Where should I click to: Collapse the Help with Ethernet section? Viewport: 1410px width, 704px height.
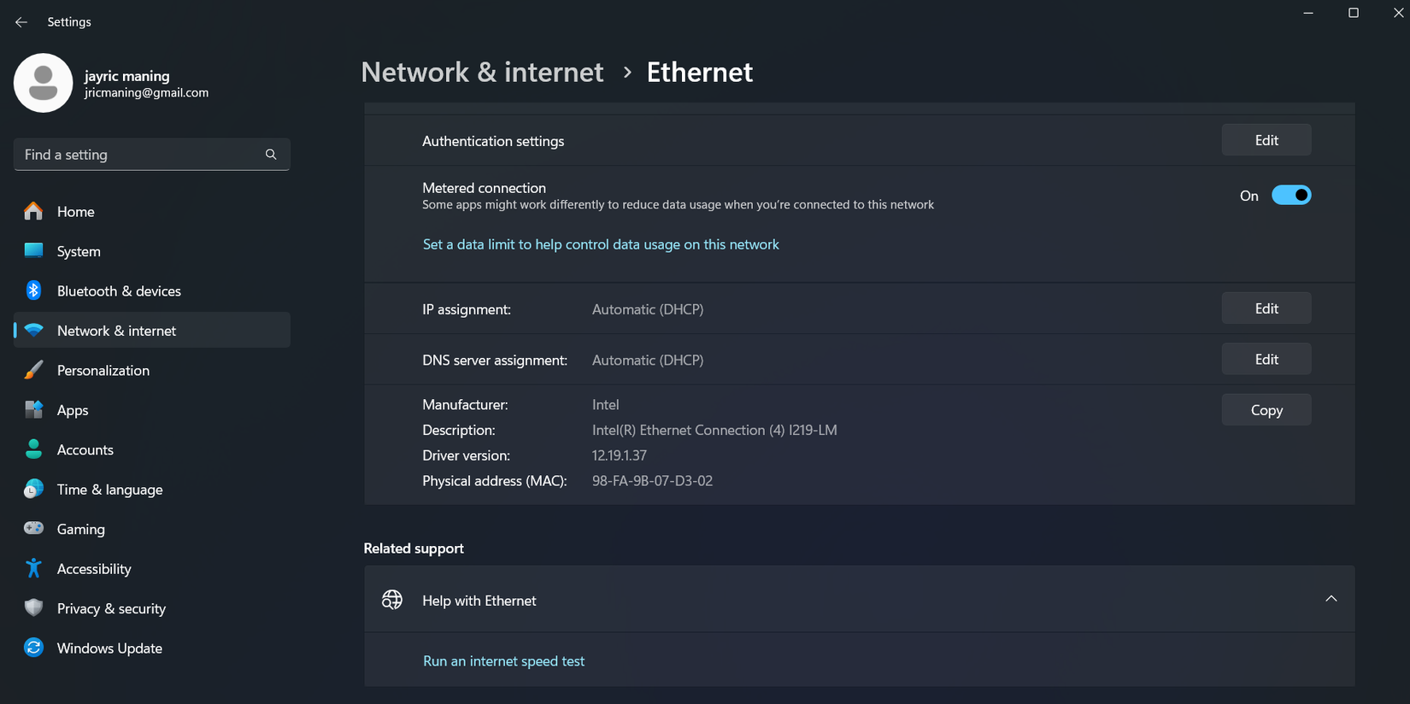(1331, 599)
